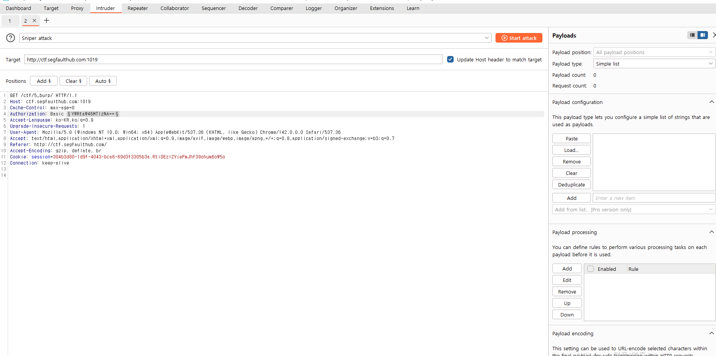Viewport: 716px width, 356px height.
Task: Collapse the side panel with arrow icon
Action: coord(714,35)
